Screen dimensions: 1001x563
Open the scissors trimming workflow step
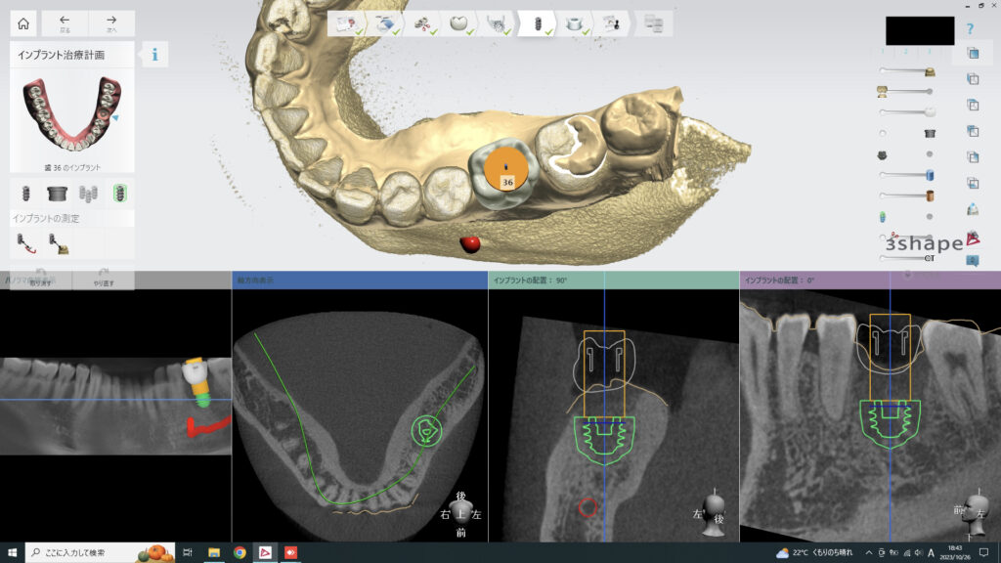click(422, 23)
